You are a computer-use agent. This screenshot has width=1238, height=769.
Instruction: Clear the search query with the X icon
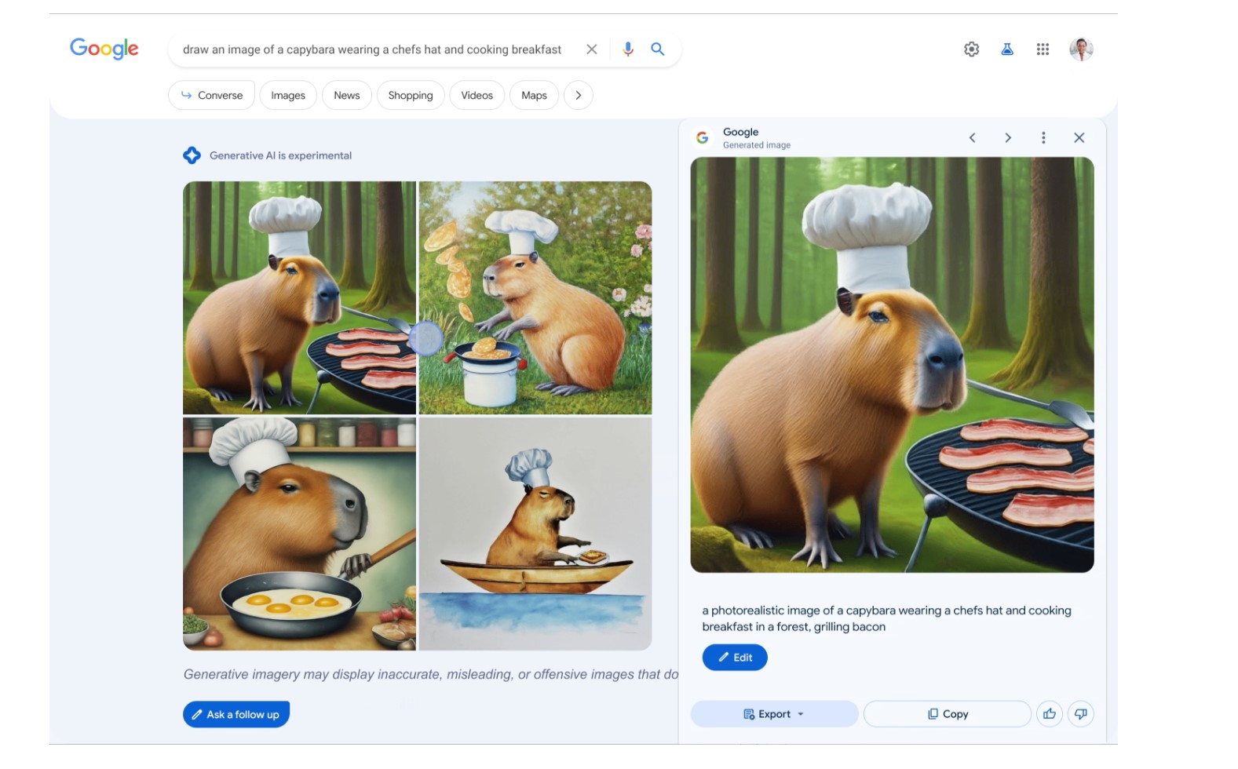pyautogui.click(x=592, y=49)
